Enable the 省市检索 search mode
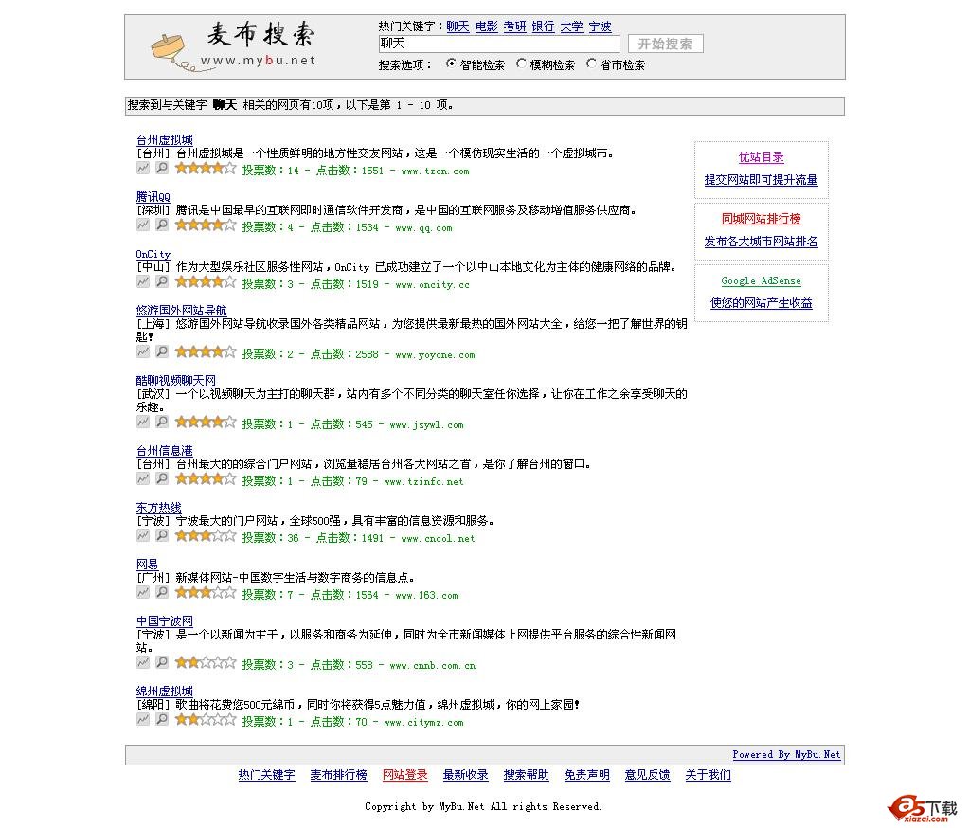Viewport: 970px width, 828px height. (592, 63)
